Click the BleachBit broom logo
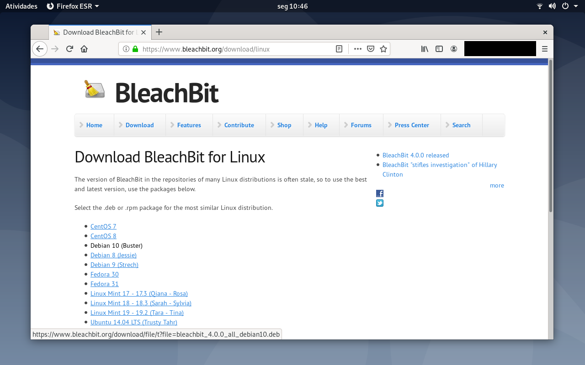This screenshot has height=365, width=585. (95, 89)
